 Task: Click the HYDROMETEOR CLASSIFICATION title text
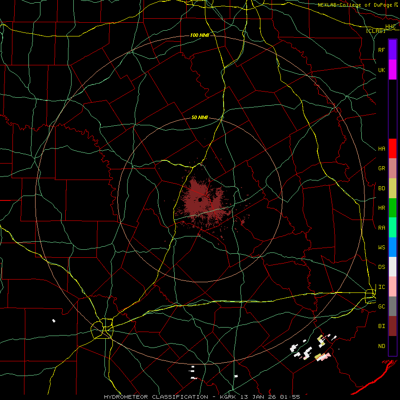point(156,397)
